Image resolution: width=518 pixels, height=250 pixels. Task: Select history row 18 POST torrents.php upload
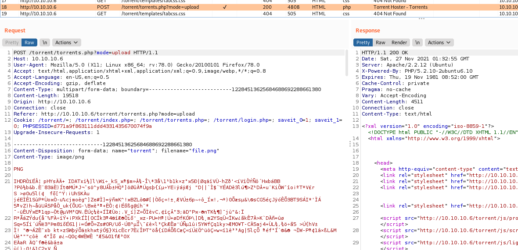click(x=259, y=7)
